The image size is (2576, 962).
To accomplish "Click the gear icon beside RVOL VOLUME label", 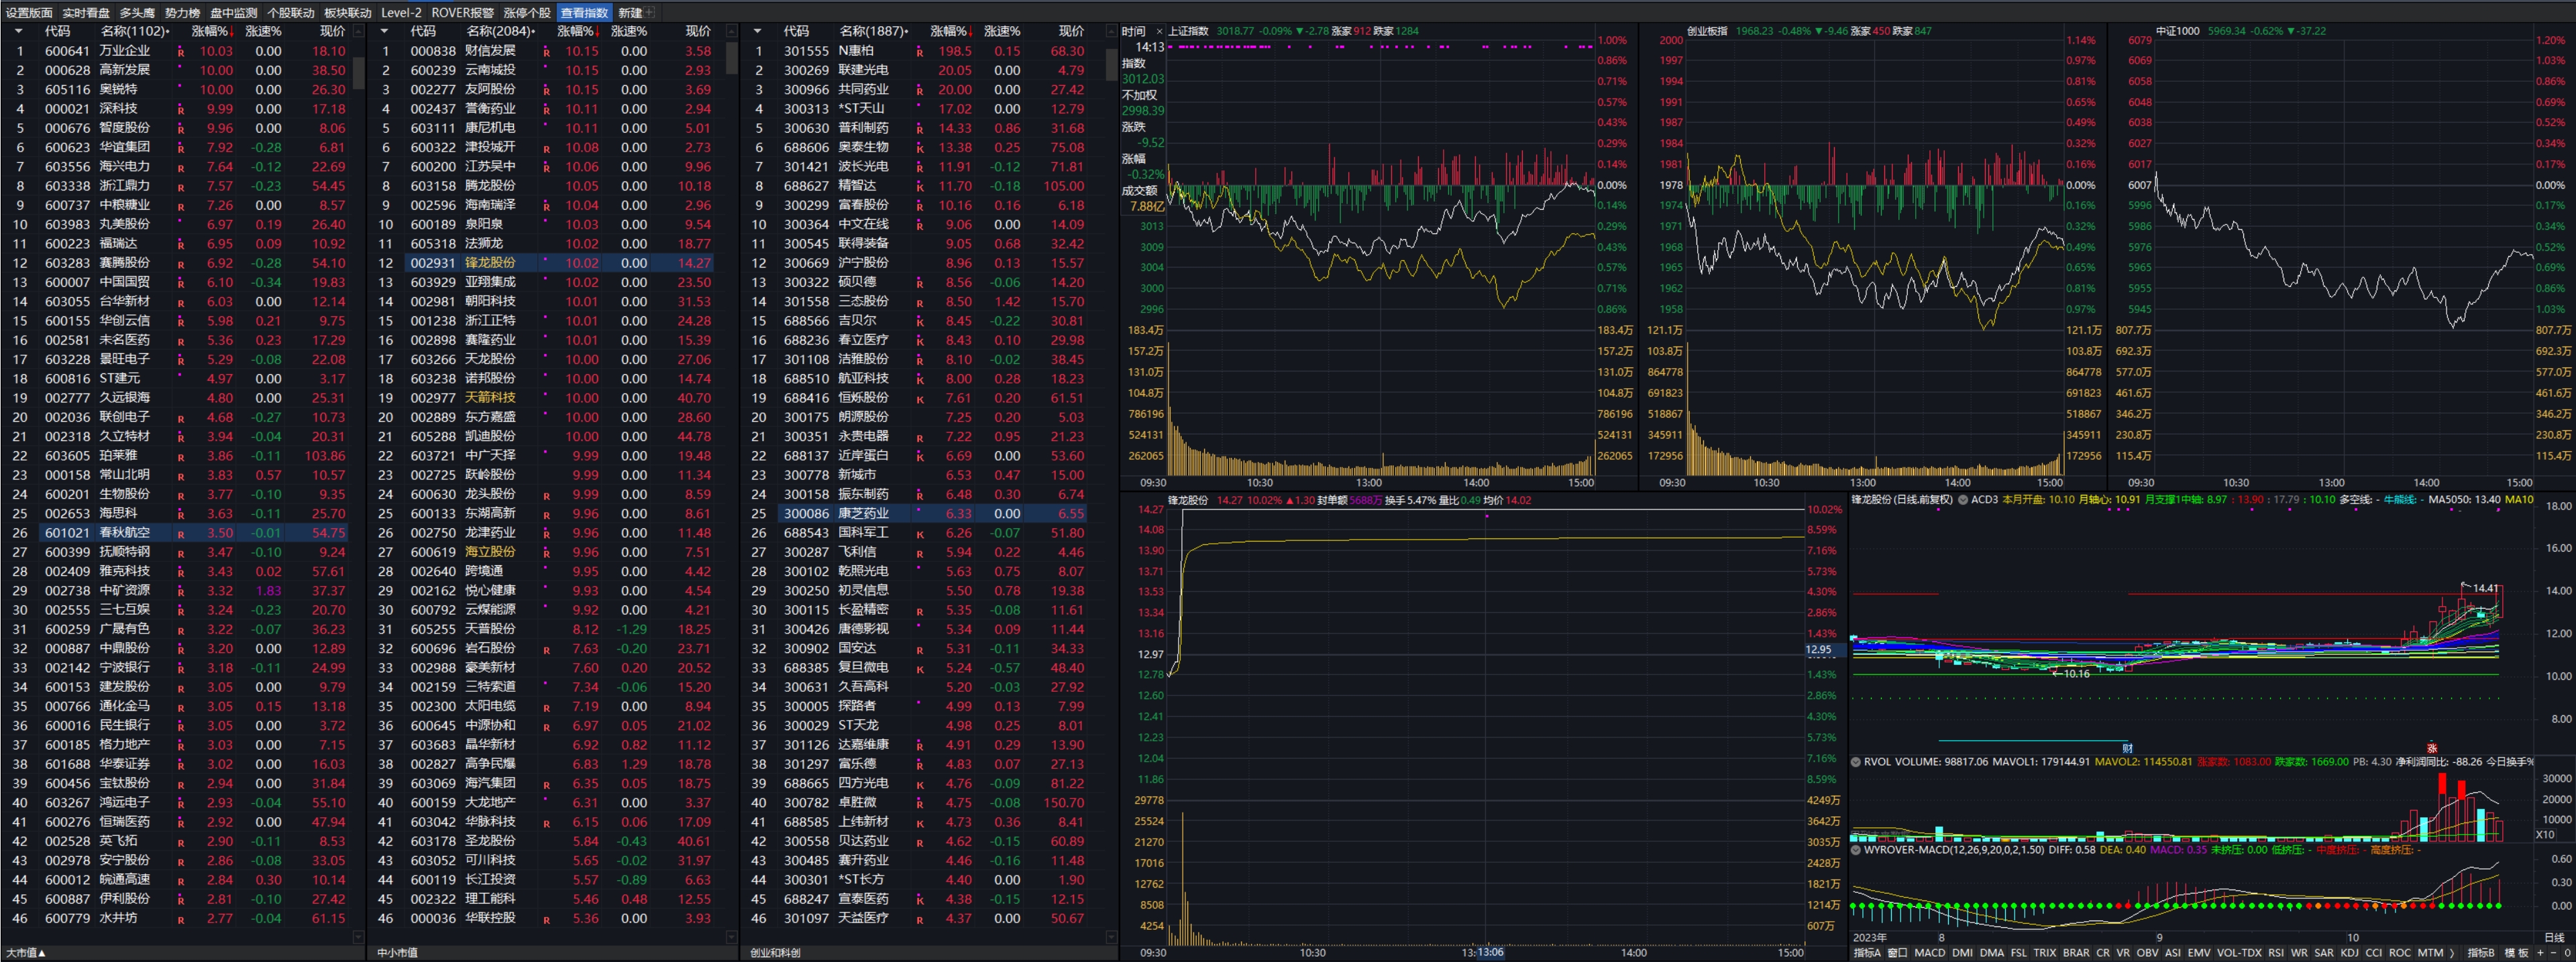I will click(x=1856, y=762).
